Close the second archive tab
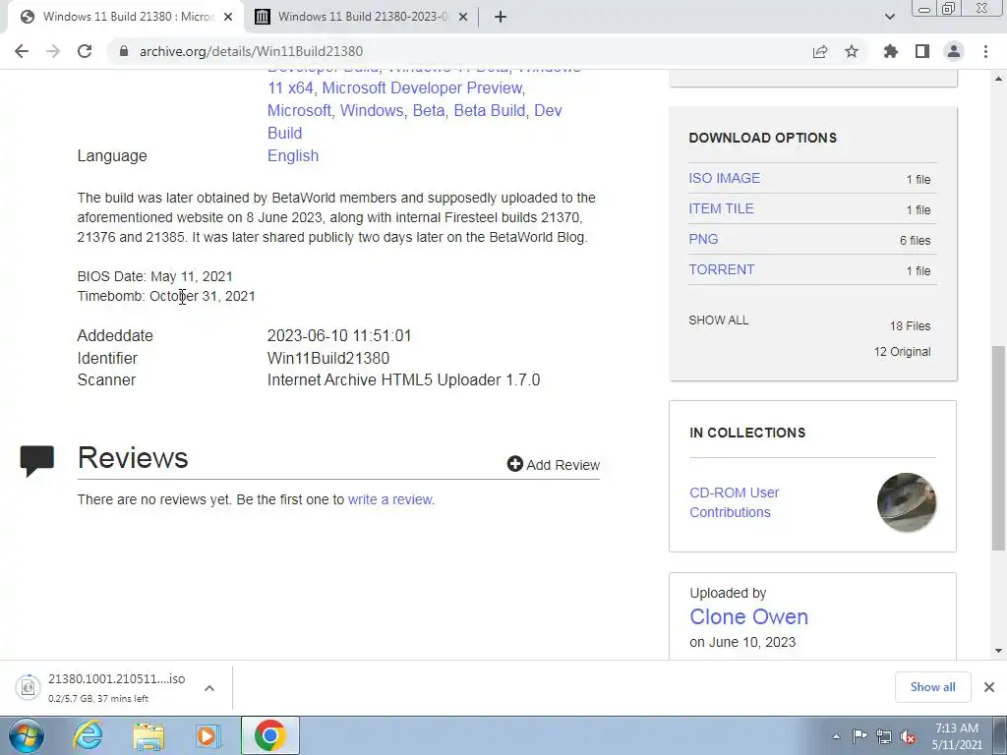This screenshot has width=1007, height=755. [463, 18]
